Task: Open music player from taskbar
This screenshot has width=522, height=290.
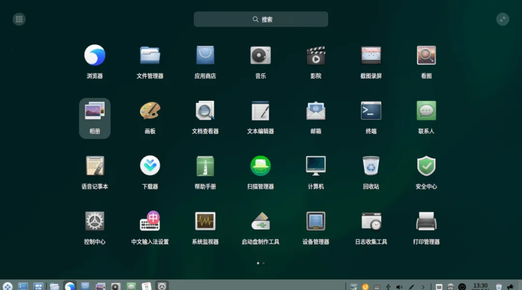Action: pyautogui.click(x=116, y=286)
